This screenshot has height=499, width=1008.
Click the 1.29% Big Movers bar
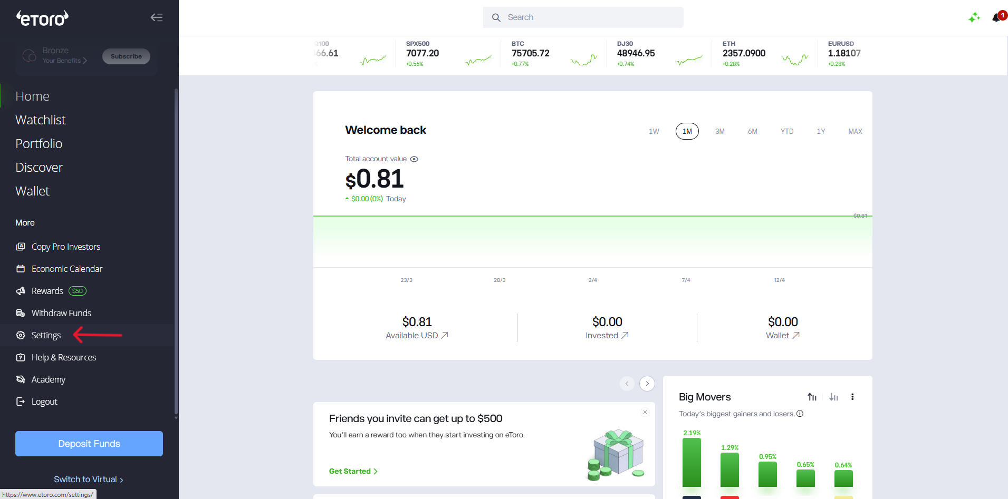click(729, 470)
